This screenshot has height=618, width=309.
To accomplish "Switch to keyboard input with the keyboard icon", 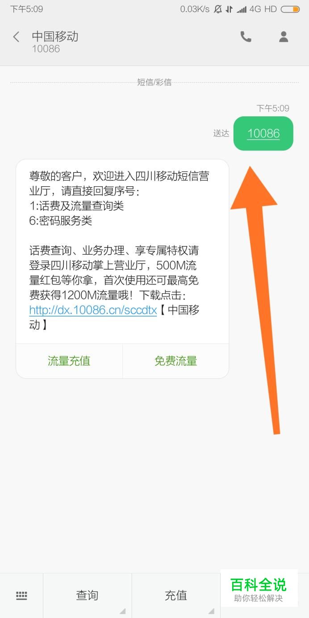I will click(x=21, y=595).
